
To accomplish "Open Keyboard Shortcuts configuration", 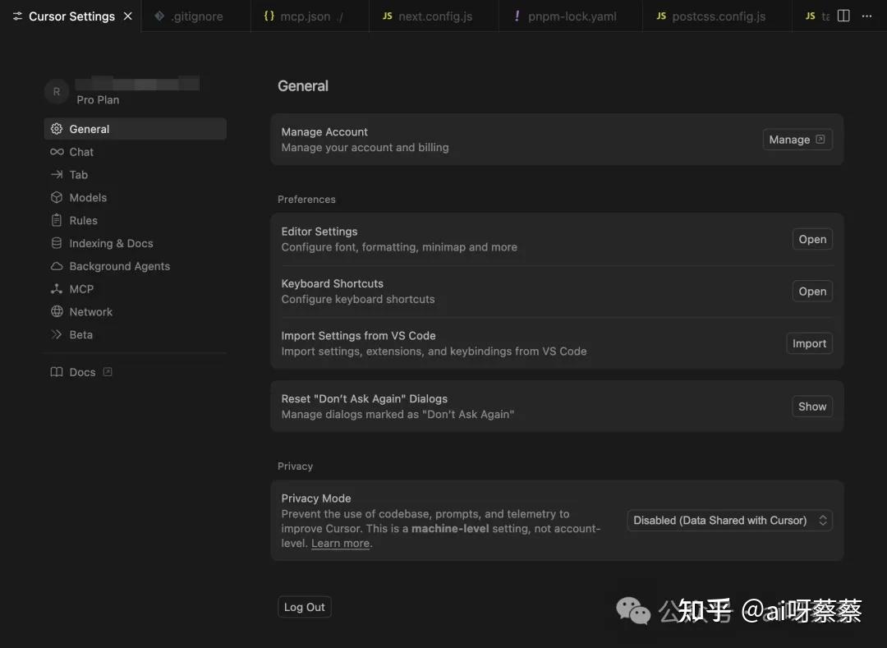I will tap(811, 291).
